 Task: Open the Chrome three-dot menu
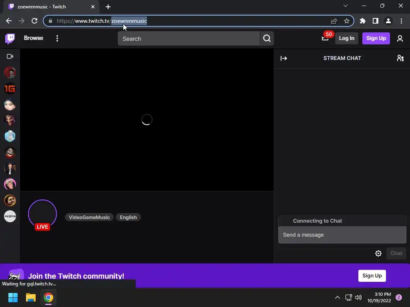click(x=401, y=21)
